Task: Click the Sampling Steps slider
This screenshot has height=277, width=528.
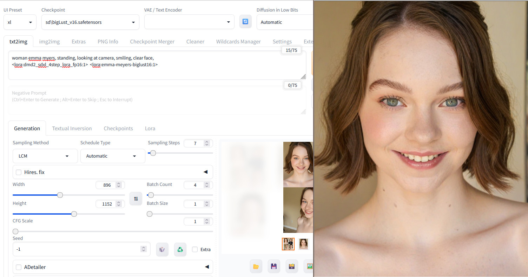Action: (180, 153)
